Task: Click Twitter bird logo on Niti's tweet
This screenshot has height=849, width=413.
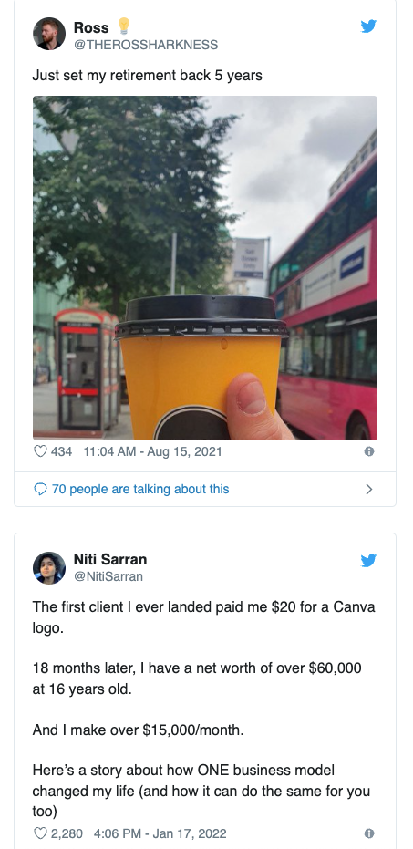Action: click(368, 561)
